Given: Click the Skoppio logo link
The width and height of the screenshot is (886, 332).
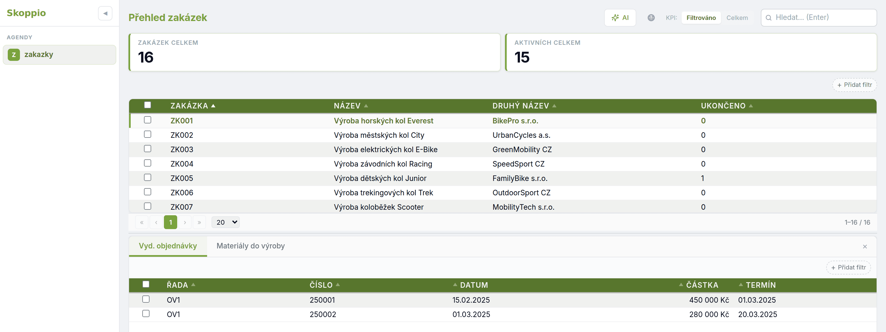Looking at the screenshot, I should point(26,13).
